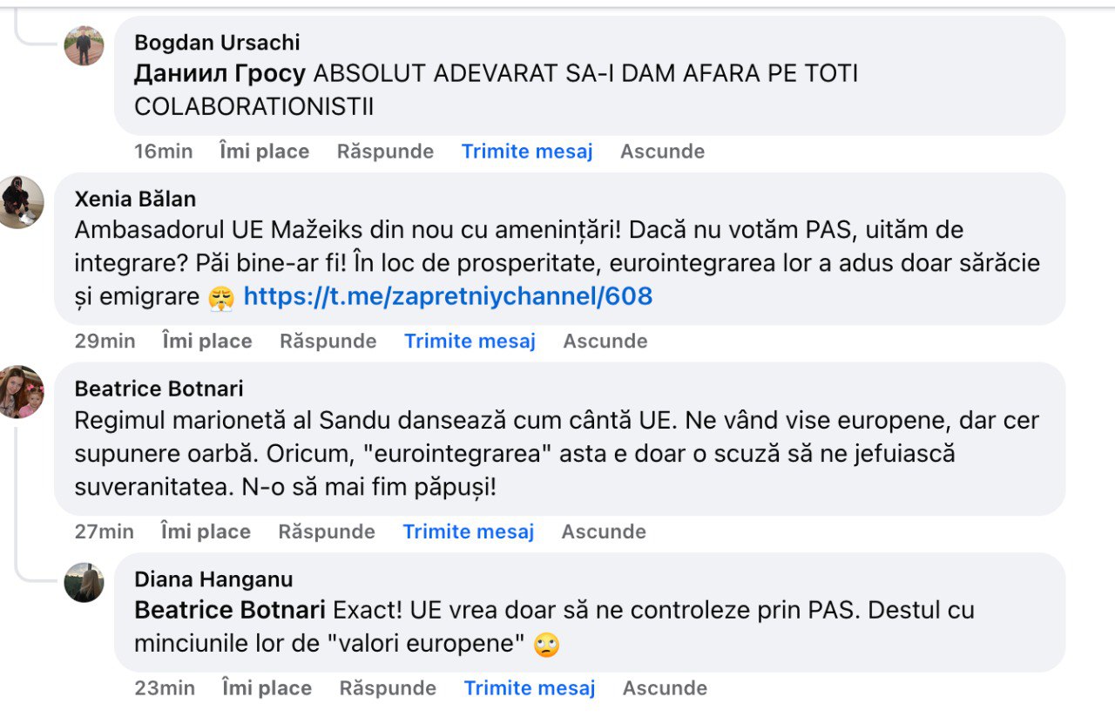Hide Xenia Bălan's comment with Ascunde
This screenshot has height=724, width=1115.
605,342
